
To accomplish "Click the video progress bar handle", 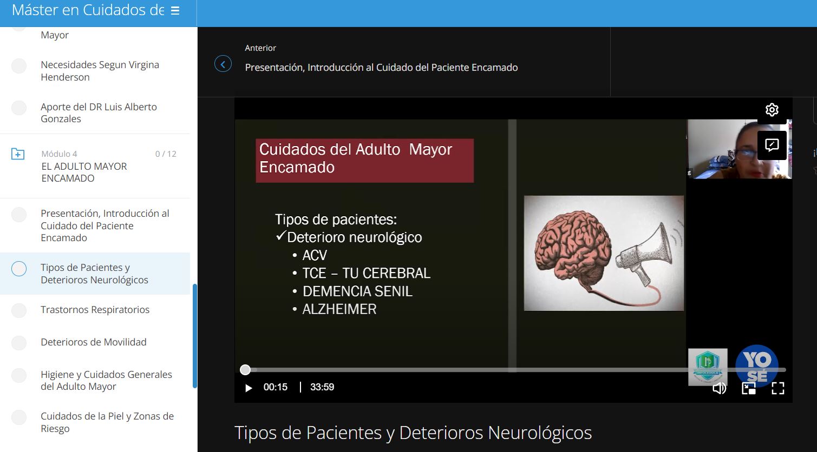I will 245,370.
